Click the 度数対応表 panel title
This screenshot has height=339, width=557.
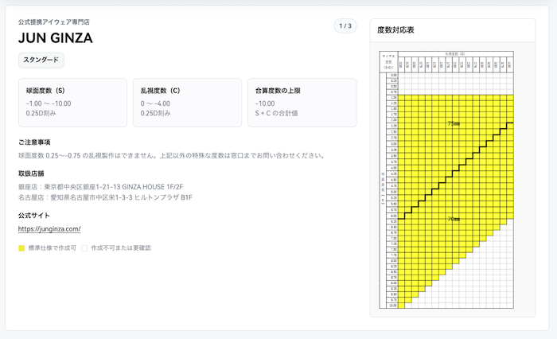coord(395,30)
